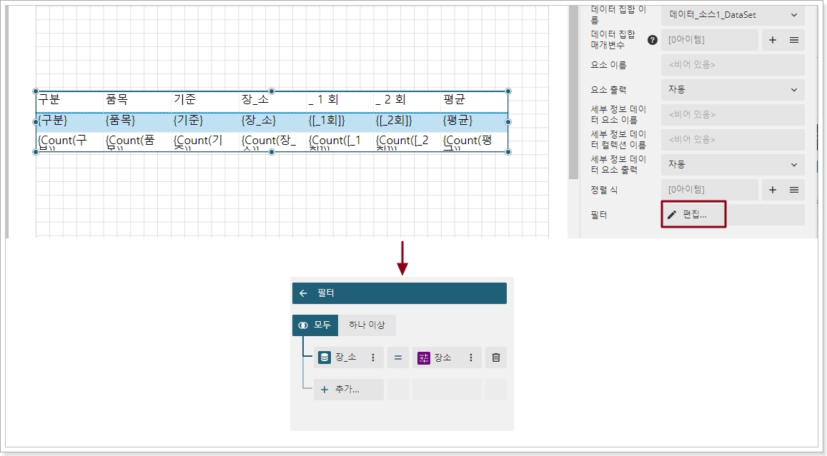Click the back arrow in 필터 header
Viewport: 827px width, 456px height.
tap(303, 293)
